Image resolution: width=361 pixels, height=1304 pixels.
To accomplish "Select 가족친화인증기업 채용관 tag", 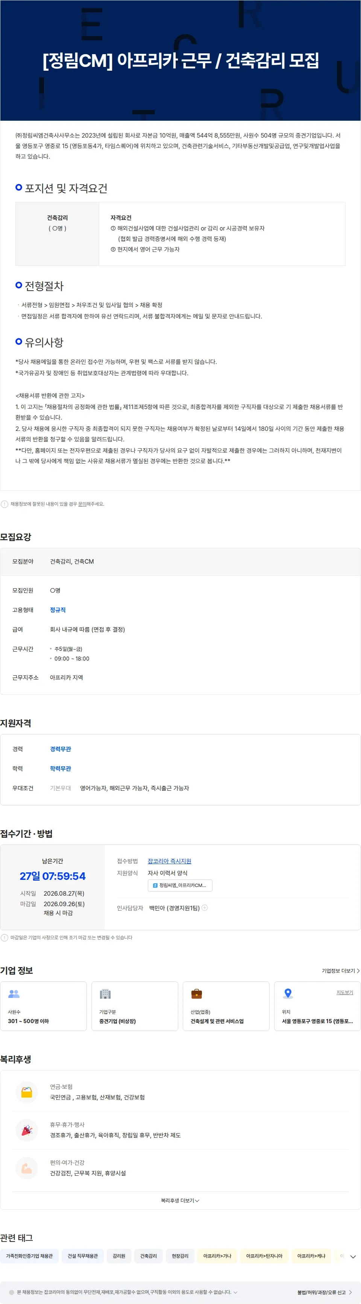I will [29, 1256].
